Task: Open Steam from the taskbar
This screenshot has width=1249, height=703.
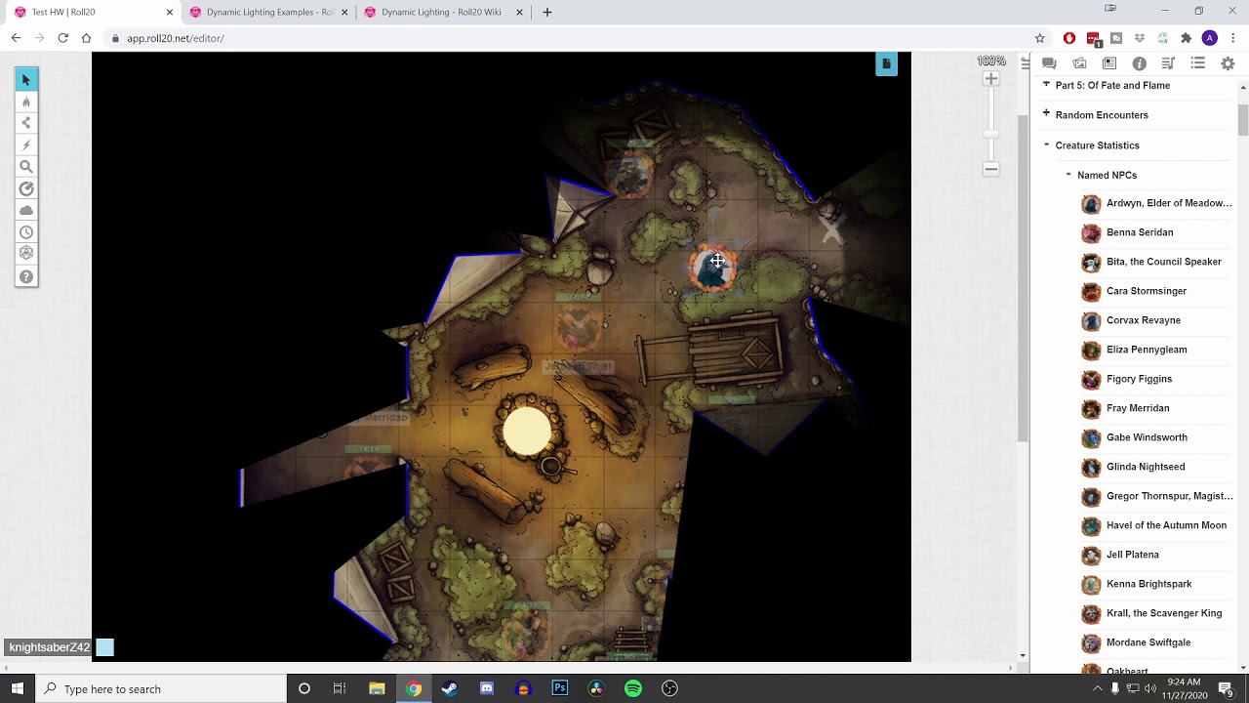Action: click(450, 689)
